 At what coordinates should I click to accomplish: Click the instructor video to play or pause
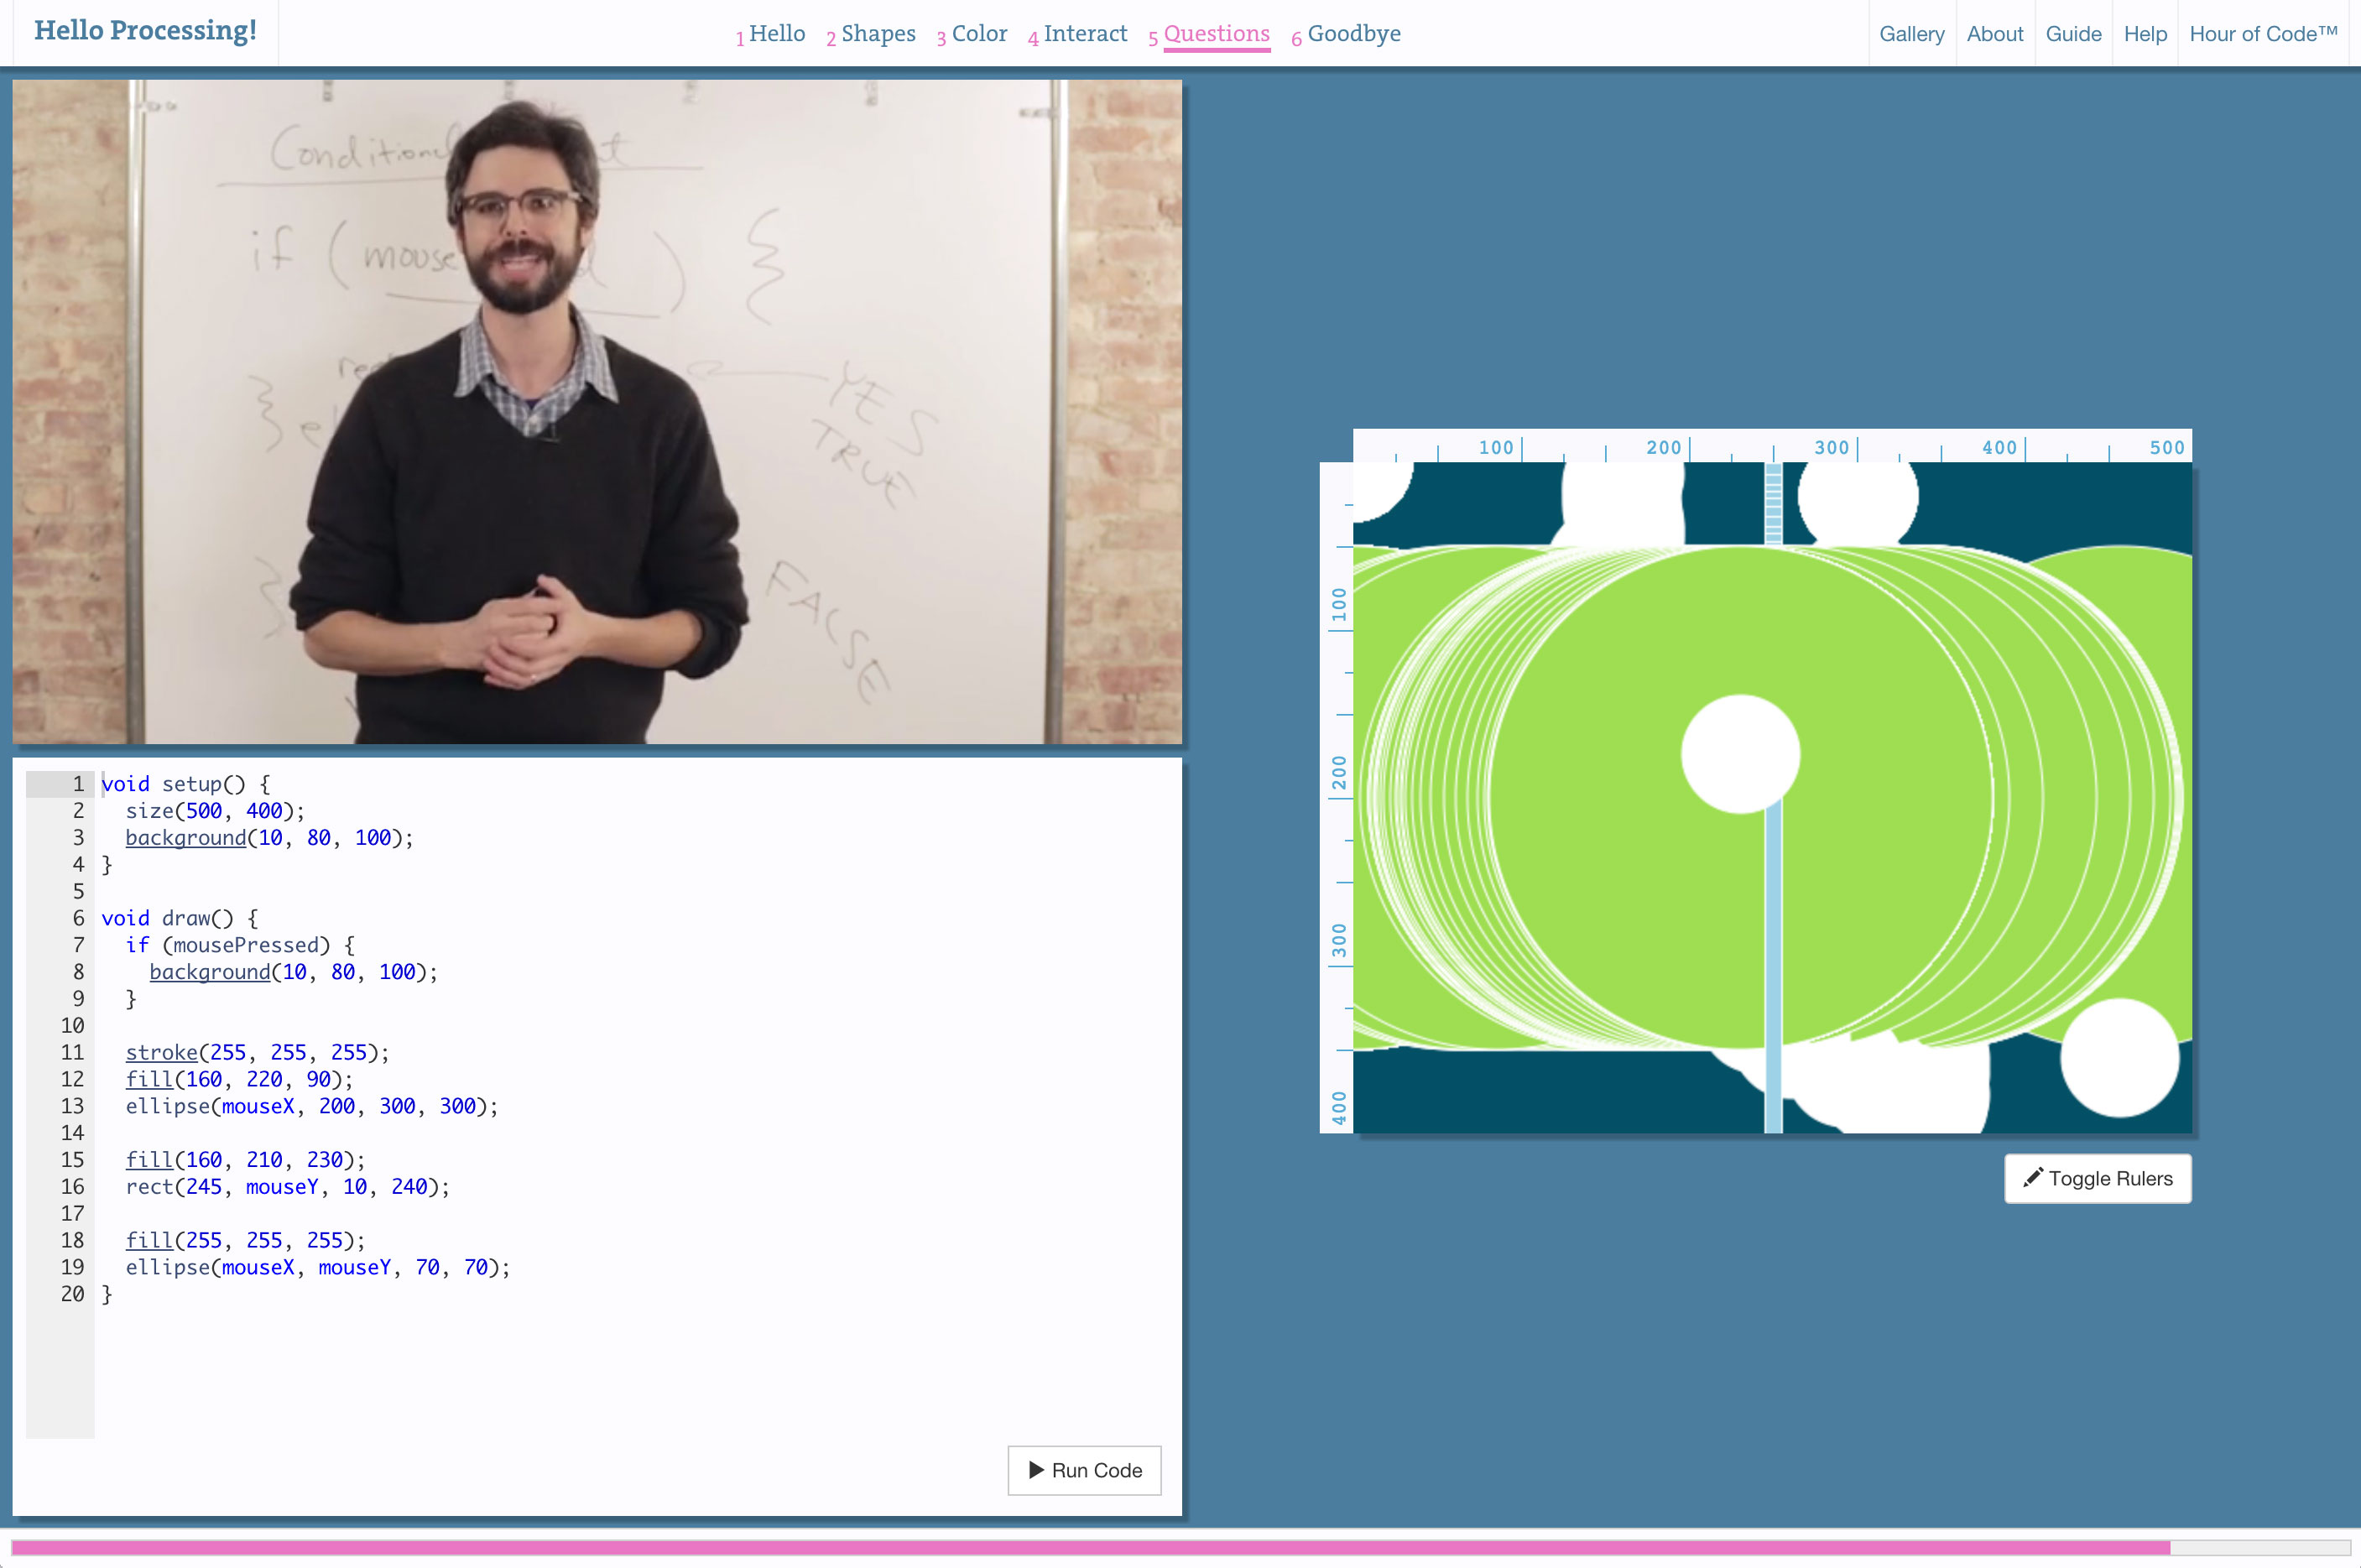[597, 412]
